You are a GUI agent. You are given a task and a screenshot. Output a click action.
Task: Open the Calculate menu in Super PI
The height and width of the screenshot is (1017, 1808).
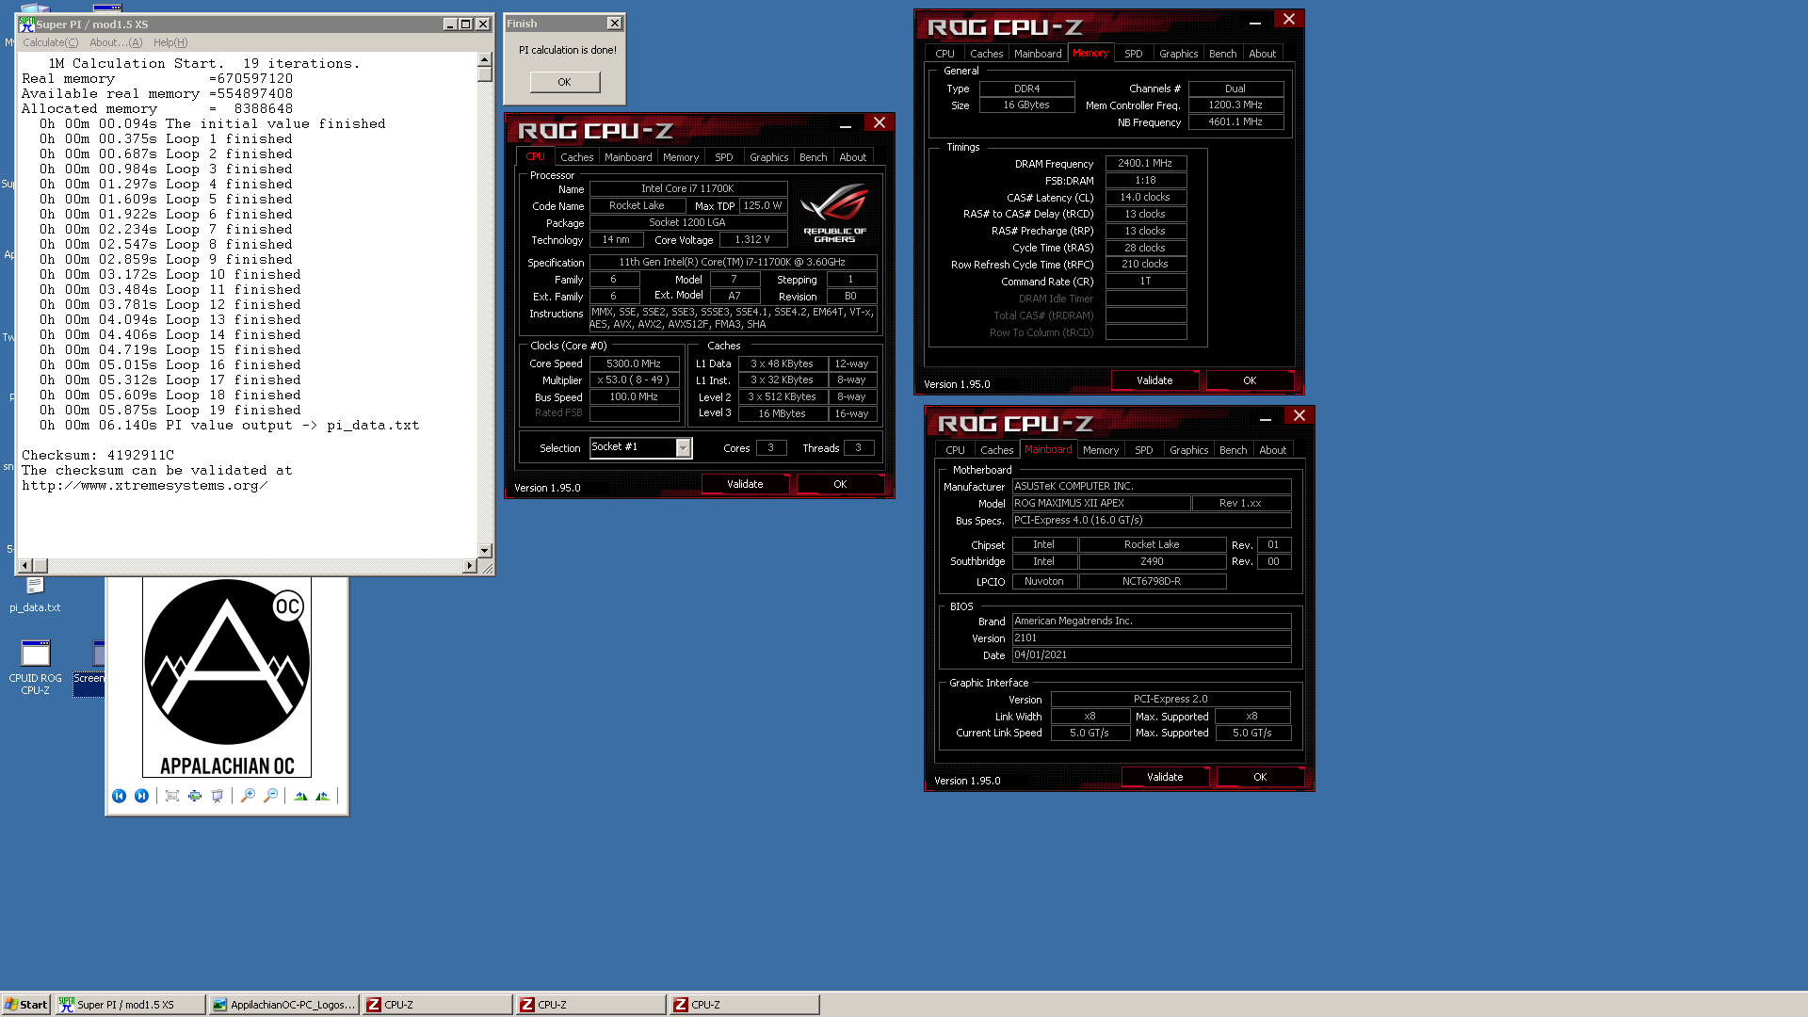[x=50, y=42]
